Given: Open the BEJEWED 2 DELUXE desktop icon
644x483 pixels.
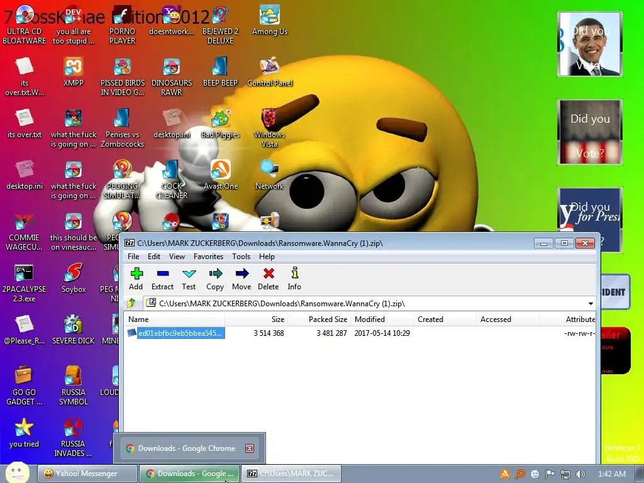Looking at the screenshot, I should (x=221, y=25).
